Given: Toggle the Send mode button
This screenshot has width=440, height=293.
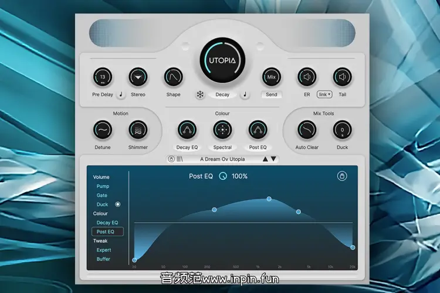Looking at the screenshot, I should pos(272,94).
